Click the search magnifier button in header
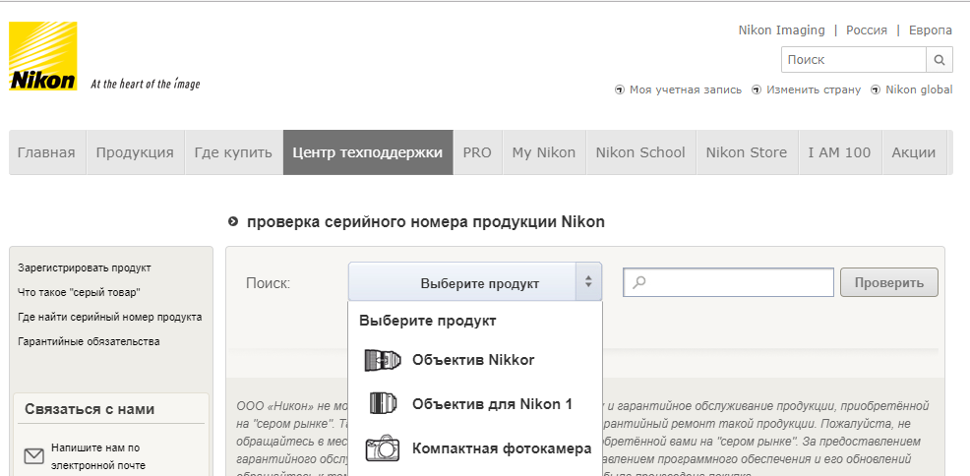This screenshot has height=476, width=970. point(940,60)
